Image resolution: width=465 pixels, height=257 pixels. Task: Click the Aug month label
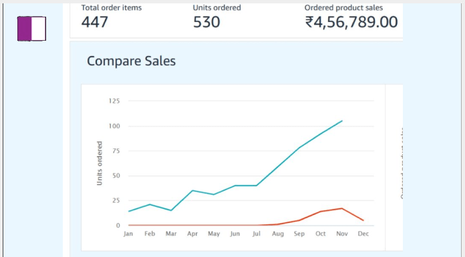coord(278,234)
